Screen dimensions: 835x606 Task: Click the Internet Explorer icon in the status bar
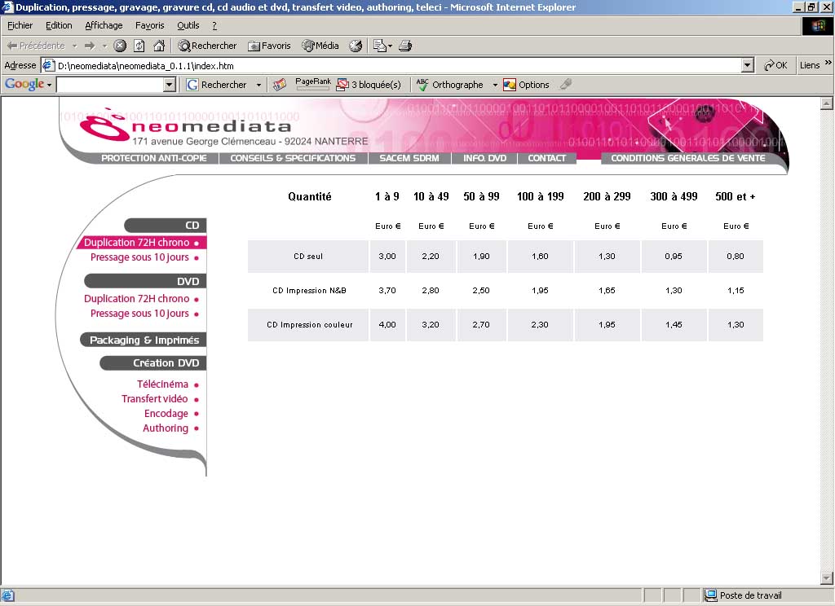(x=7, y=595)
